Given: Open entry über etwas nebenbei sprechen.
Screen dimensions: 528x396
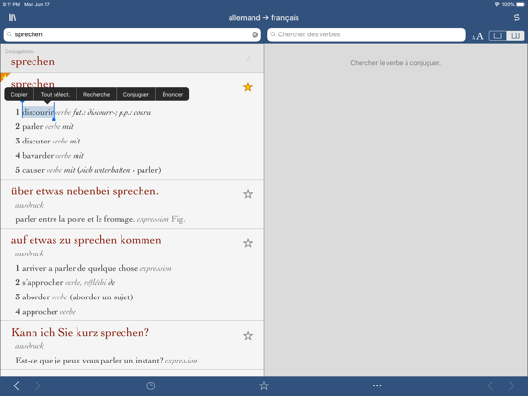Looking at the screenshot, I should point(85,191).
